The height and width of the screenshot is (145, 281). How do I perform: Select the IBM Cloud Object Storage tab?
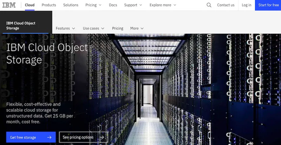point(26,22)
